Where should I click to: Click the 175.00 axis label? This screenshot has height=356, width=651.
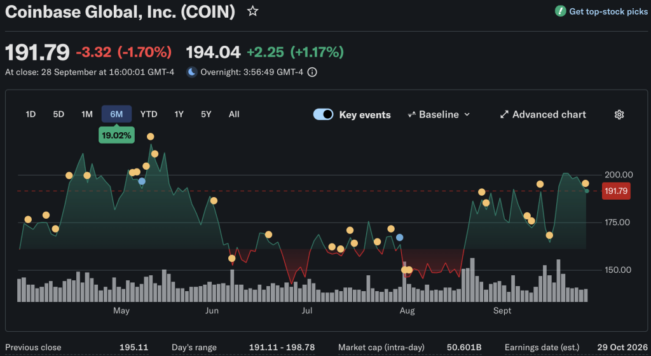(x=617, y=222)
